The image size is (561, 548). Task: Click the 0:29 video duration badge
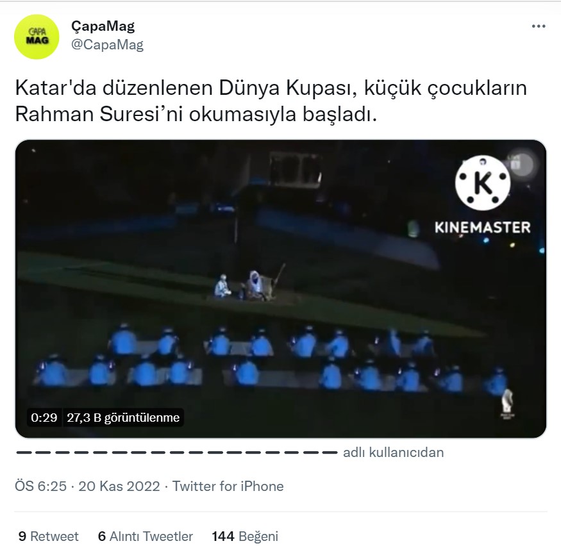44,417
